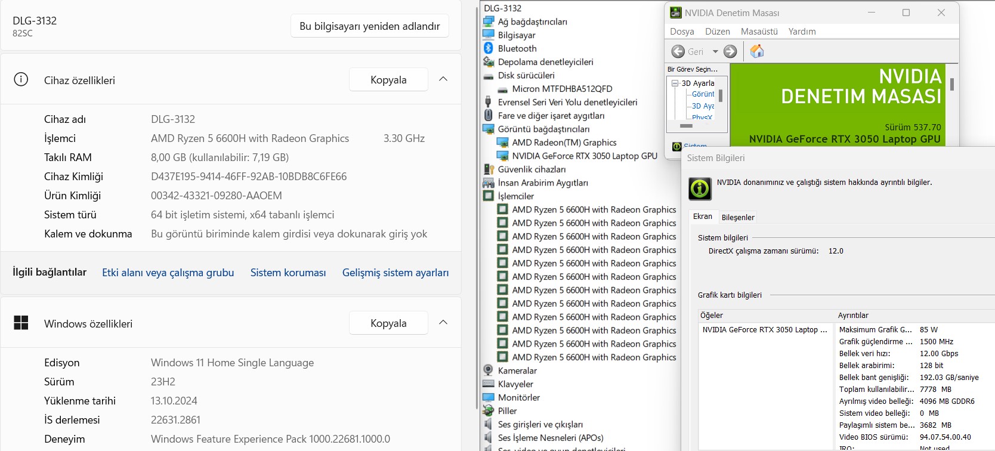Copy device specs with Kopyala button
Viewport: 995px width, 451px height.
[388, 79]
